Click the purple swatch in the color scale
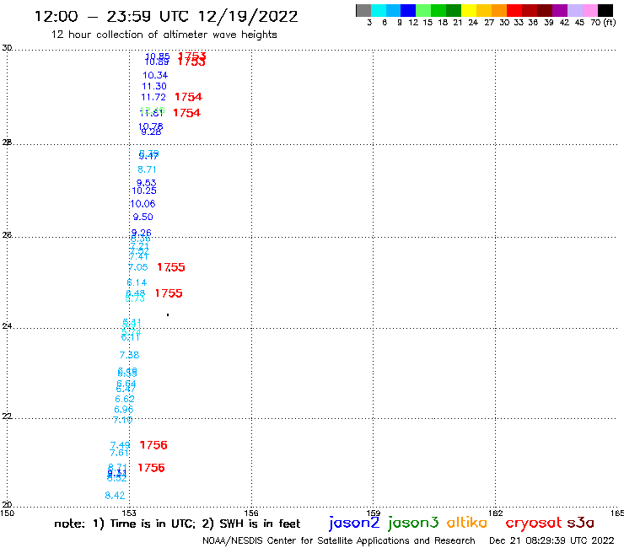624x548 pixels. tap(560, 10)
